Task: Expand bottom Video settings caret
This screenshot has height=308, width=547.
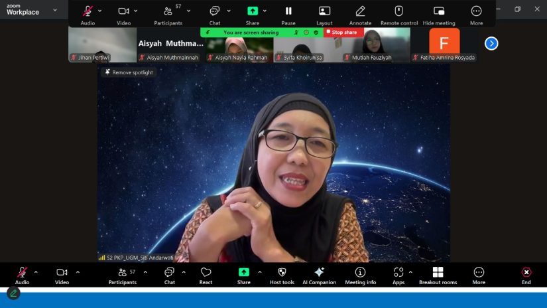Action: click(x=78, y=272)
